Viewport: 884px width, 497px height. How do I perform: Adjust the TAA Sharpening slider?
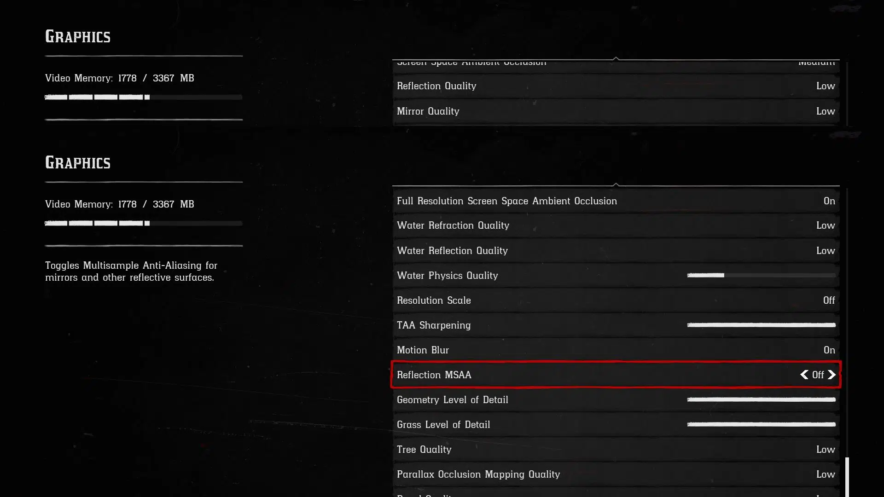(761, 325)
